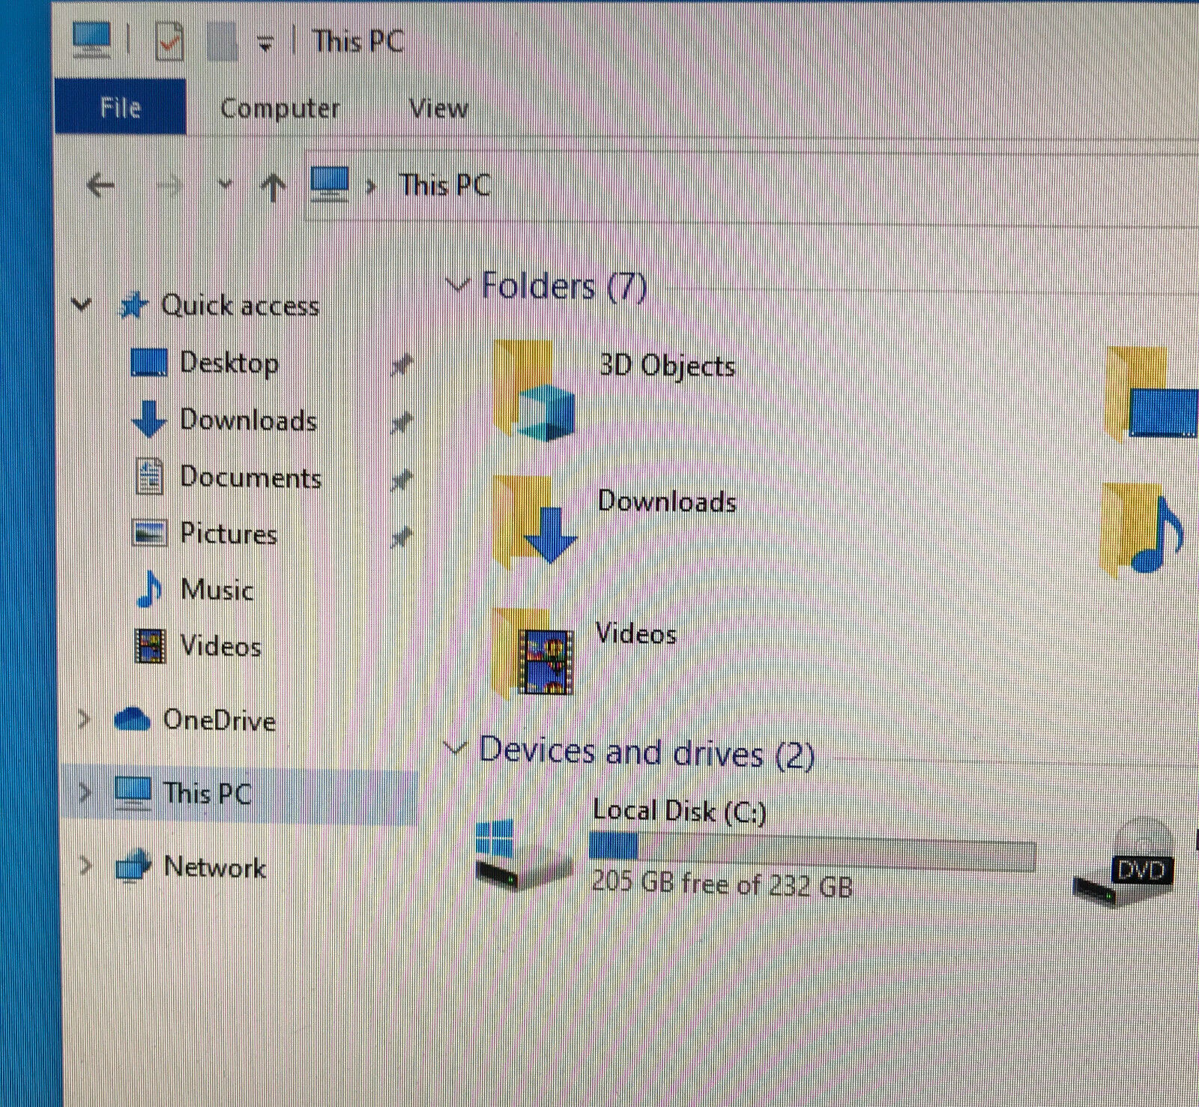Click the Downloads folder label in main pane
Image resolution: width=1199 pixels, height=1107 pixels.
click(x=667, y=501)
